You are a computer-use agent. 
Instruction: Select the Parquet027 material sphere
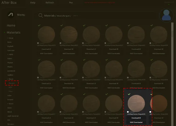tap(91, 69)
